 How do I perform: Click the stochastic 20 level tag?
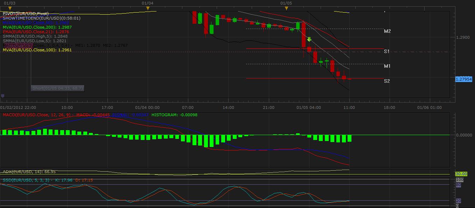point(458,201)
